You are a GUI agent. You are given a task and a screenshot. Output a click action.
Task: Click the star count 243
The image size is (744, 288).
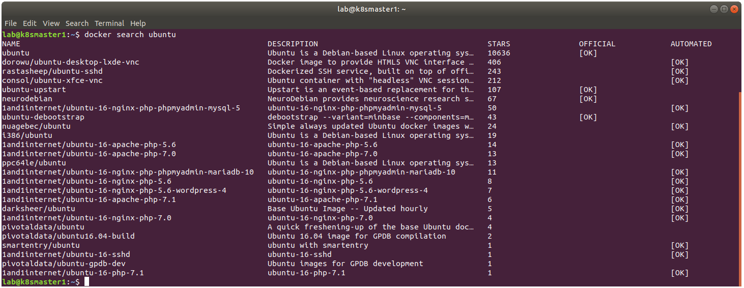pos(494,71)
